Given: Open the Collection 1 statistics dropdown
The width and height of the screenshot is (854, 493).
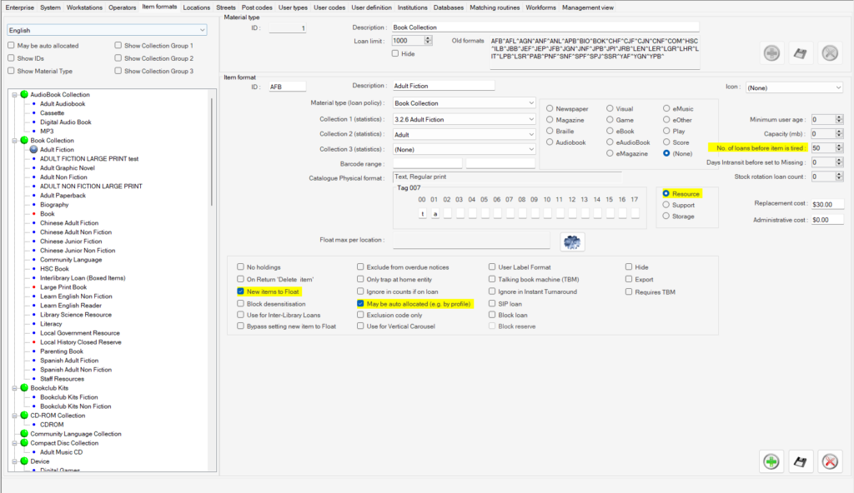Looking at the screenshot, I should [530, 119].
